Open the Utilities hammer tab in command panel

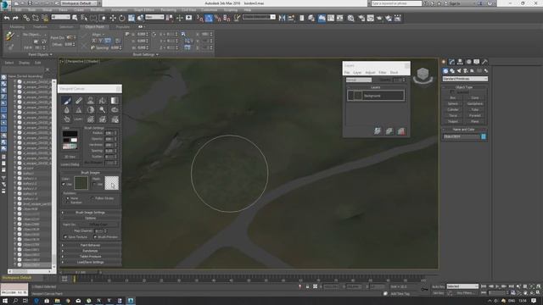click(484, 62)
